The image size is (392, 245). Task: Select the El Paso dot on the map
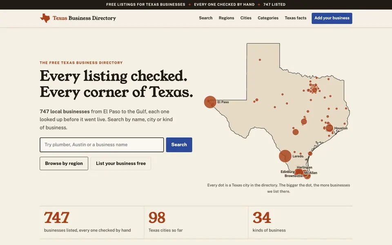pyautogui.click(x=210, y=102)
